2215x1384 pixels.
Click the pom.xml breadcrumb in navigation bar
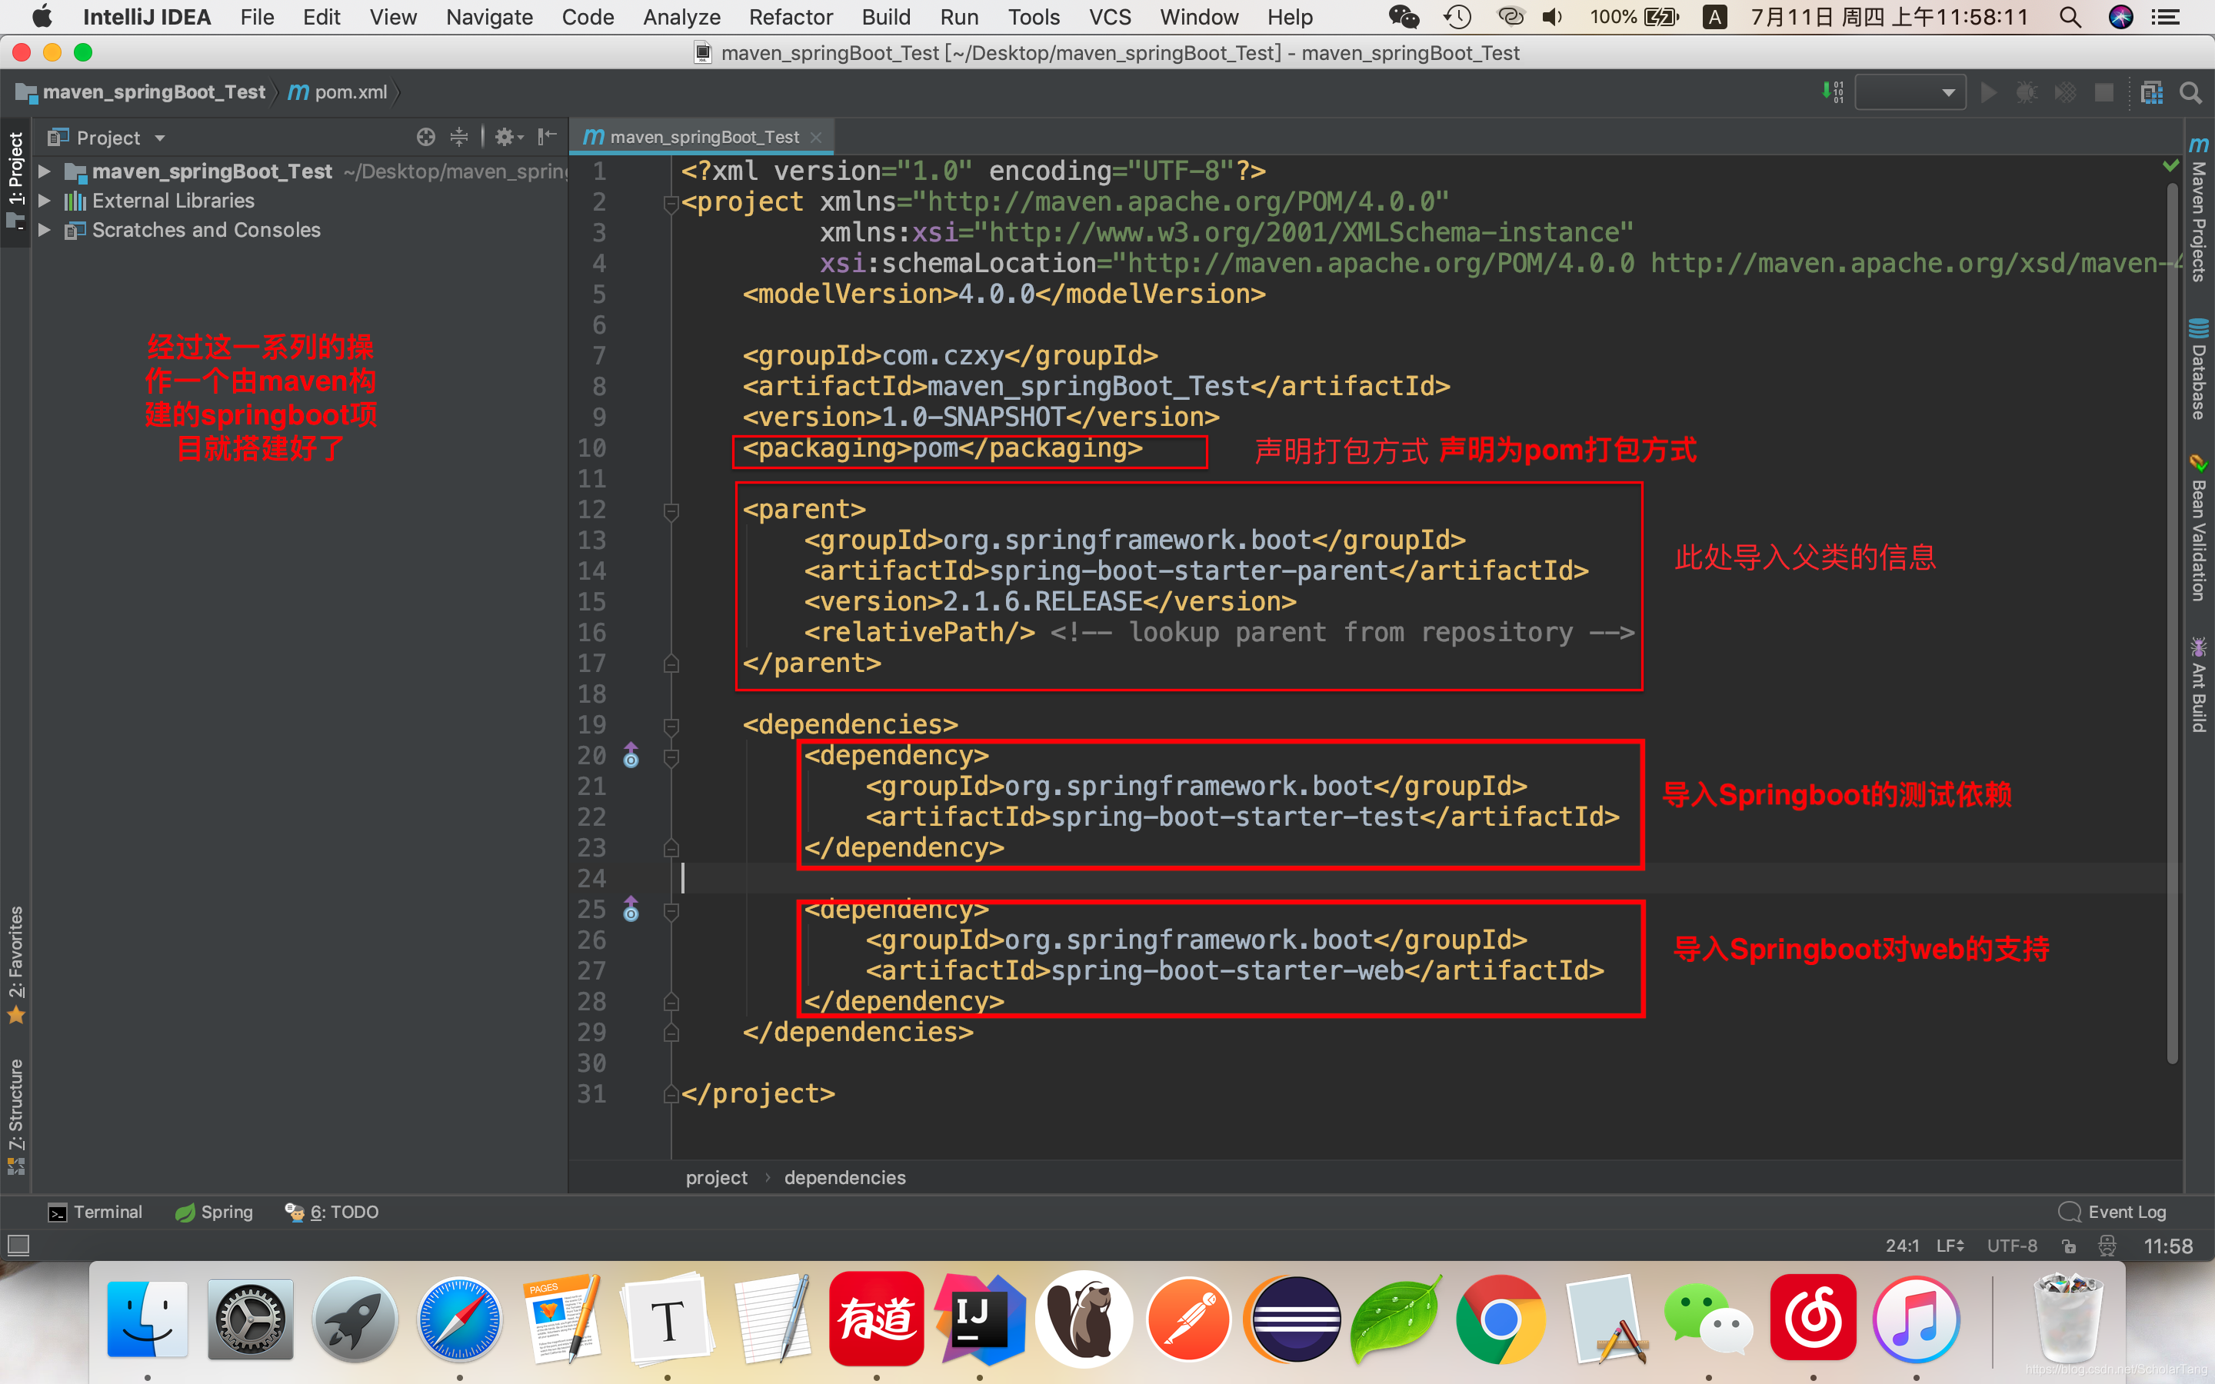pyautogui.click(x=338, y=92)
